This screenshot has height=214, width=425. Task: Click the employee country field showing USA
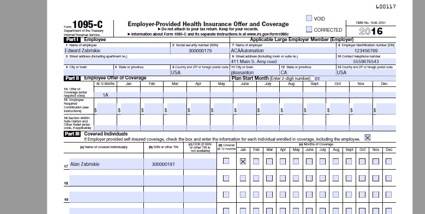point(200,72)
